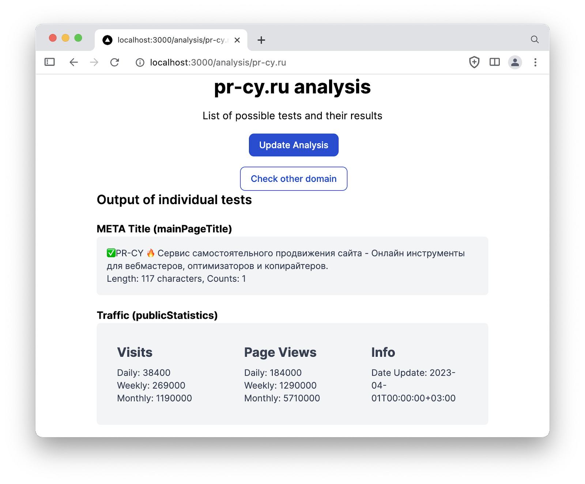This screenshot has width=585, height=484.
Task: Click the Update Analysis button
Action: tap(293, 145)
